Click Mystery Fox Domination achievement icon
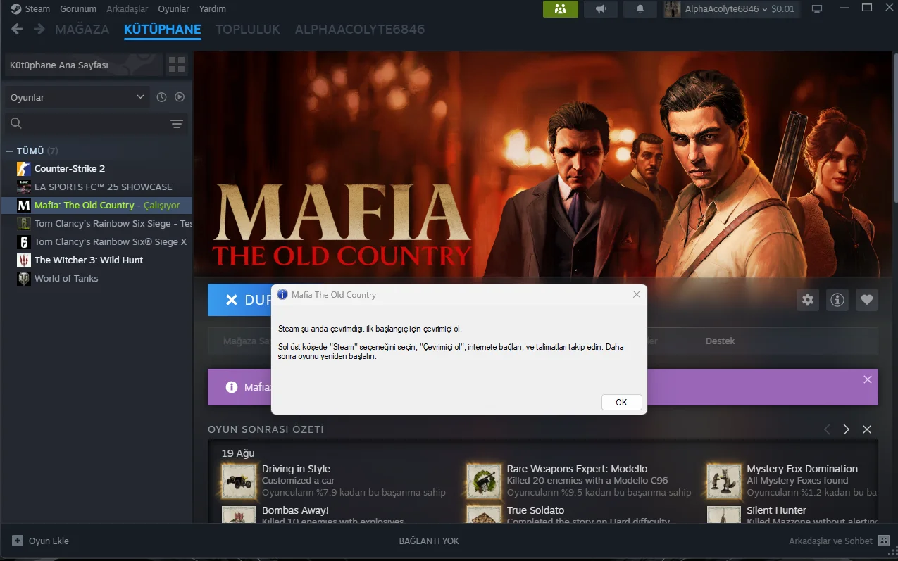Screen dimensions: 898x561 (724, 481)
